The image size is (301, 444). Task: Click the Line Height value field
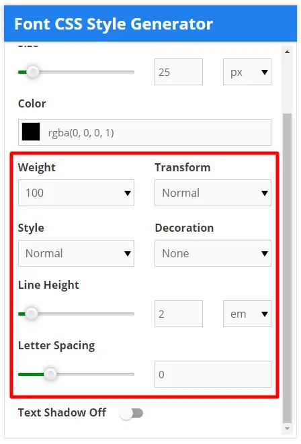click(179, 314)
